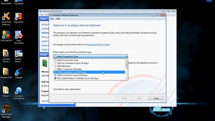Open the Minister Visit folder

coord(6,73)
